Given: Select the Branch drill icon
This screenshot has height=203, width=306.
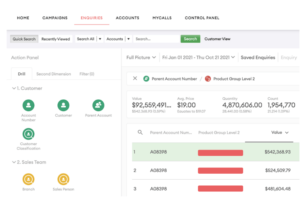Looking at the screenshot, I should [28, 179].
